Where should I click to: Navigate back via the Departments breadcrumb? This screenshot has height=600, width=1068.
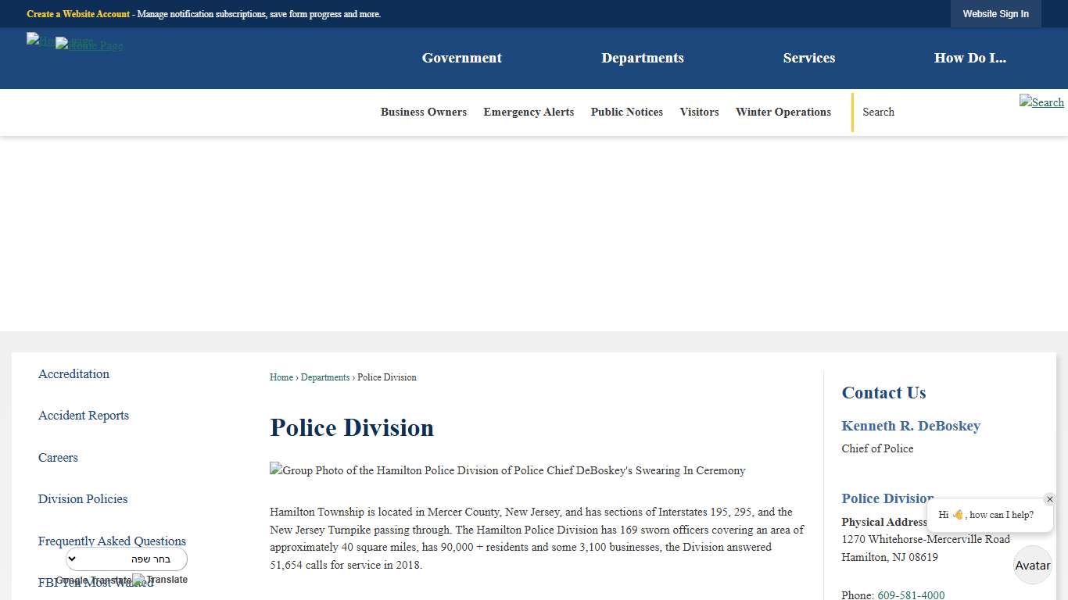point(325,377)
